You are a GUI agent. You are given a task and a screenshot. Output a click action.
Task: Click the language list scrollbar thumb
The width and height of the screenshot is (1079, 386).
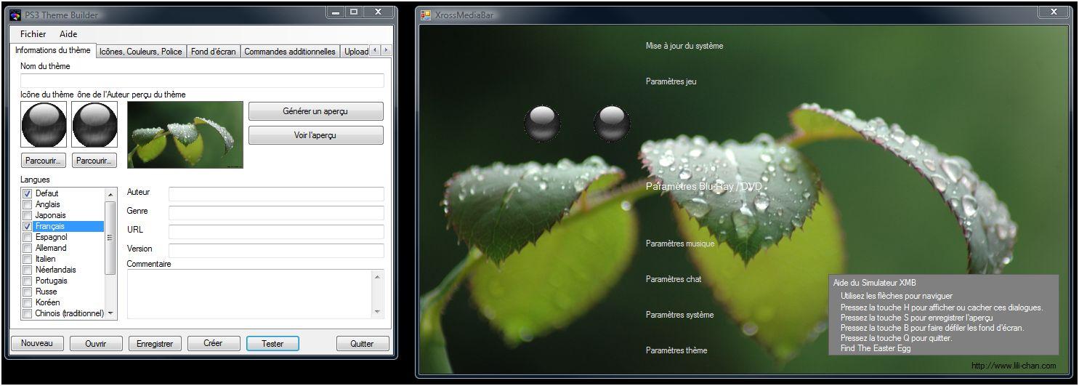click(x=110, y=238)
